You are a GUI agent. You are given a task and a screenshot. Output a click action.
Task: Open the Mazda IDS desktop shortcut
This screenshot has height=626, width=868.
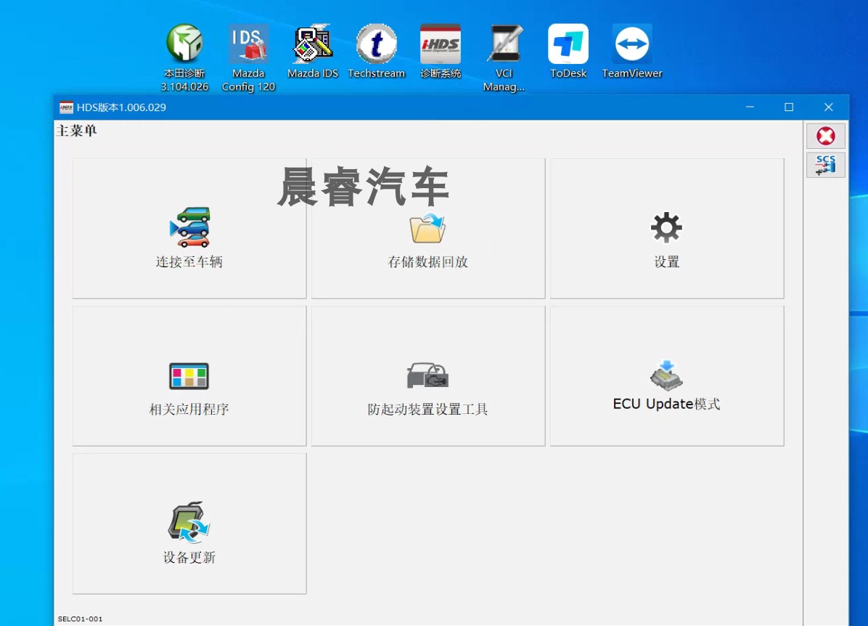(313, 51)
